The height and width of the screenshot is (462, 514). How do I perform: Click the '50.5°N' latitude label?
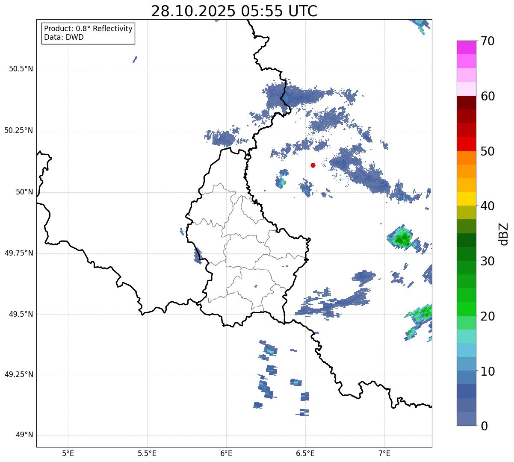(x=21, y=69)
